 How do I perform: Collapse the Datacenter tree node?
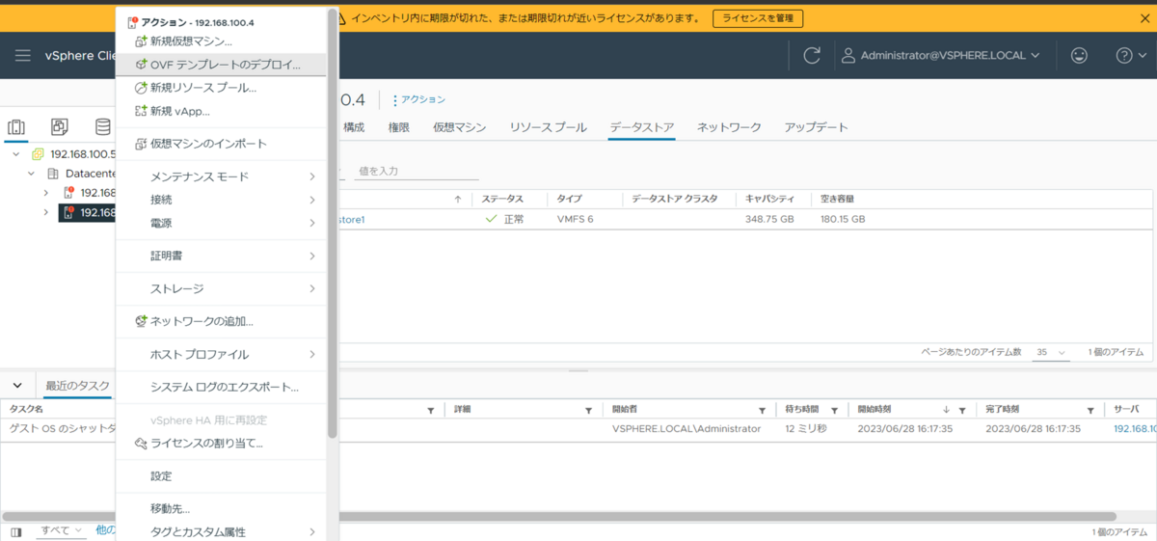point(31,174)
